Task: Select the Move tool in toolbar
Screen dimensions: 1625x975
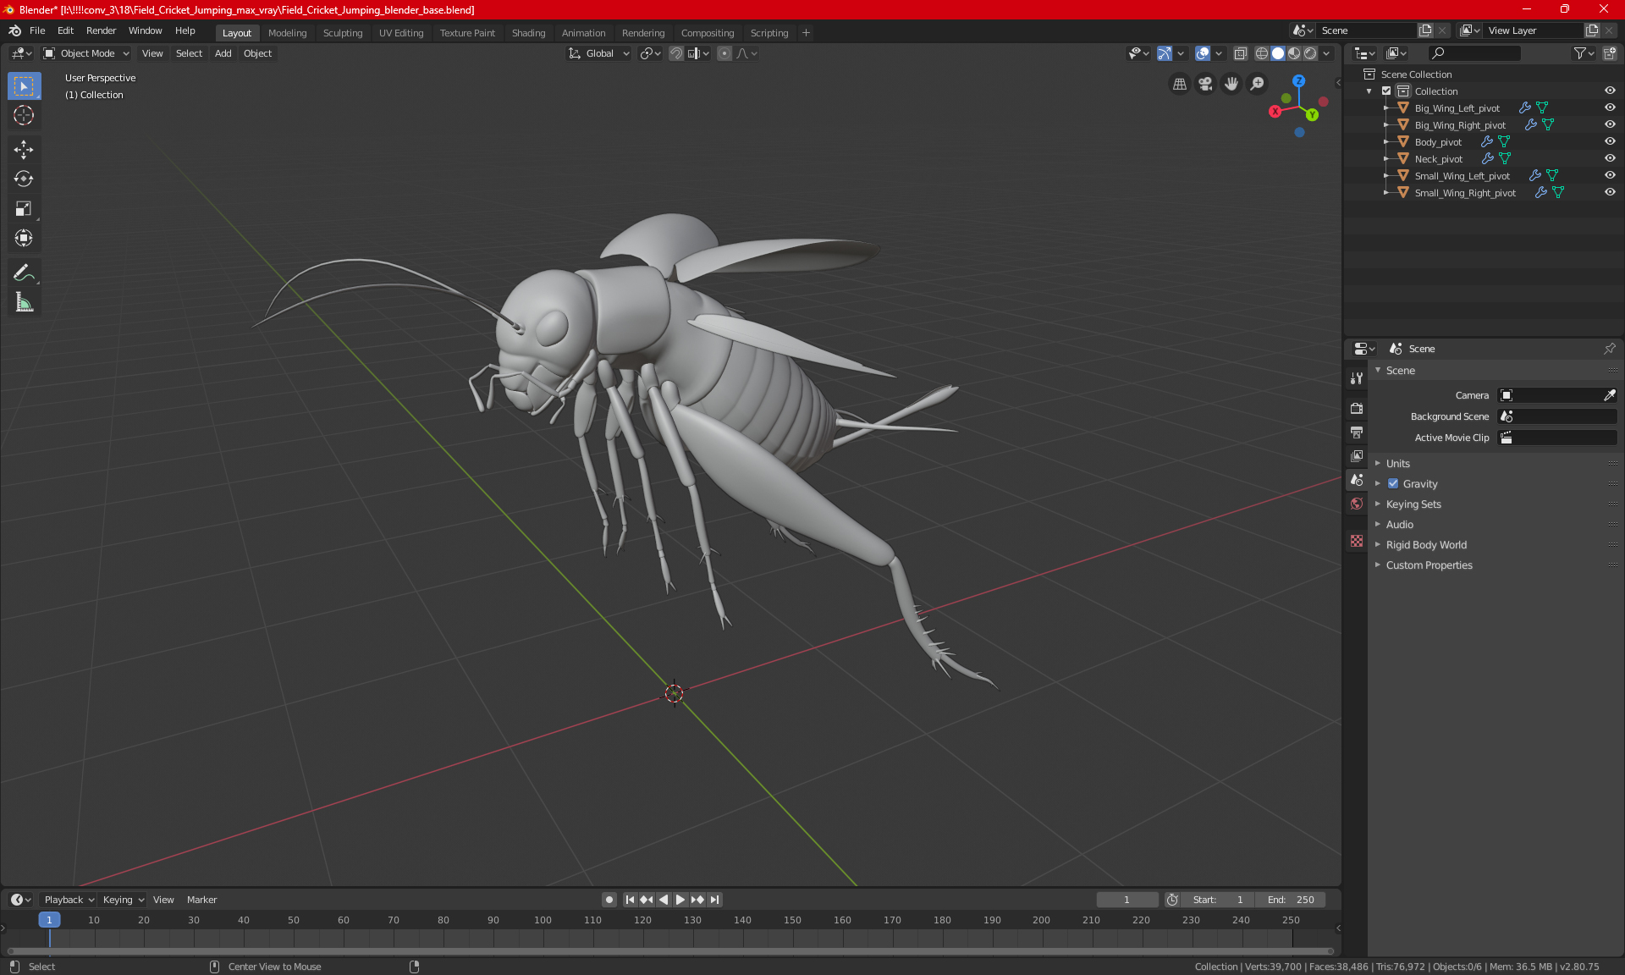Action: [23, 147]
